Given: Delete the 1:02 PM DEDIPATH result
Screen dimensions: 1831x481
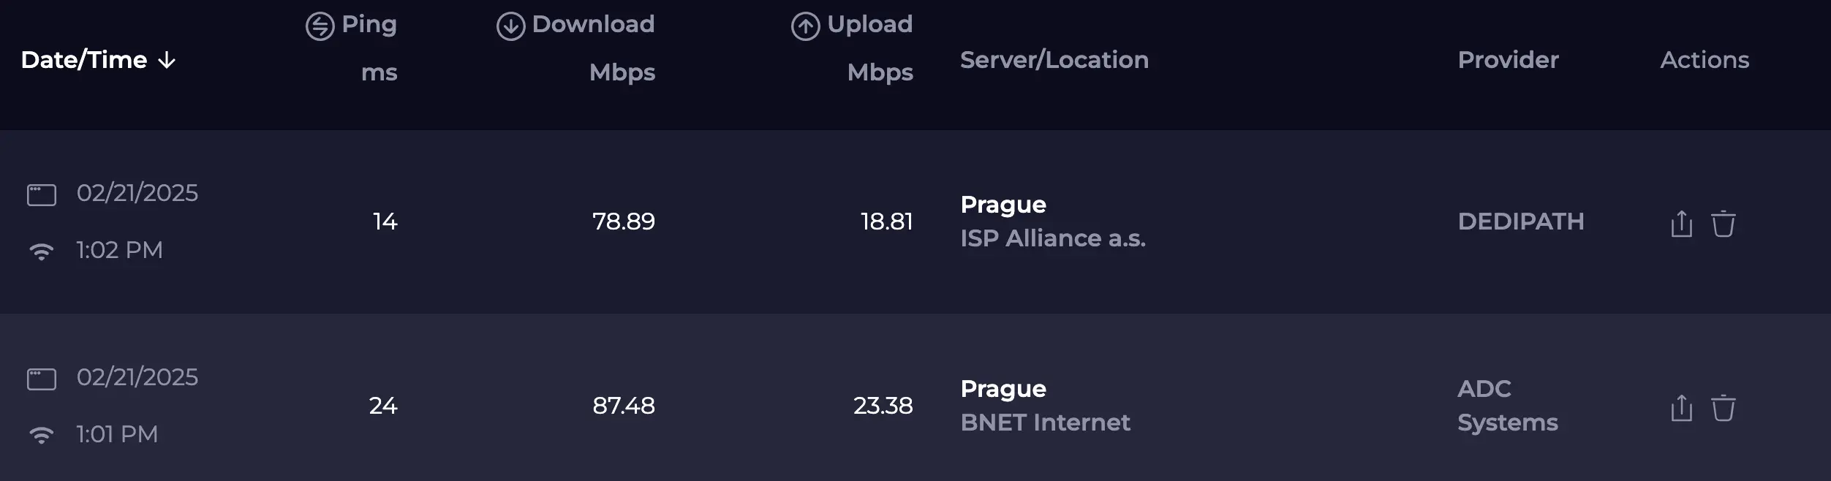Looking at the screenshot, I should pos(1723,224).
